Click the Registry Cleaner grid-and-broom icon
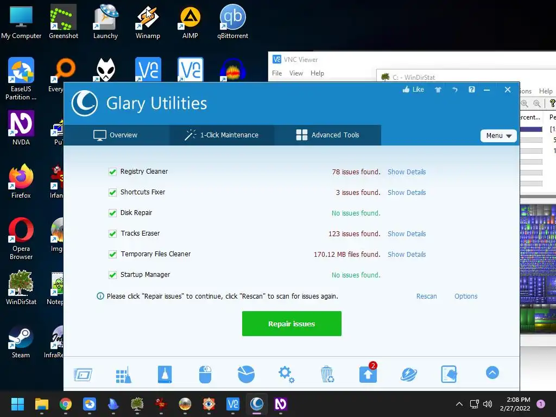The image size is (556, 417). pyautogui.click(x=123, y=375)
